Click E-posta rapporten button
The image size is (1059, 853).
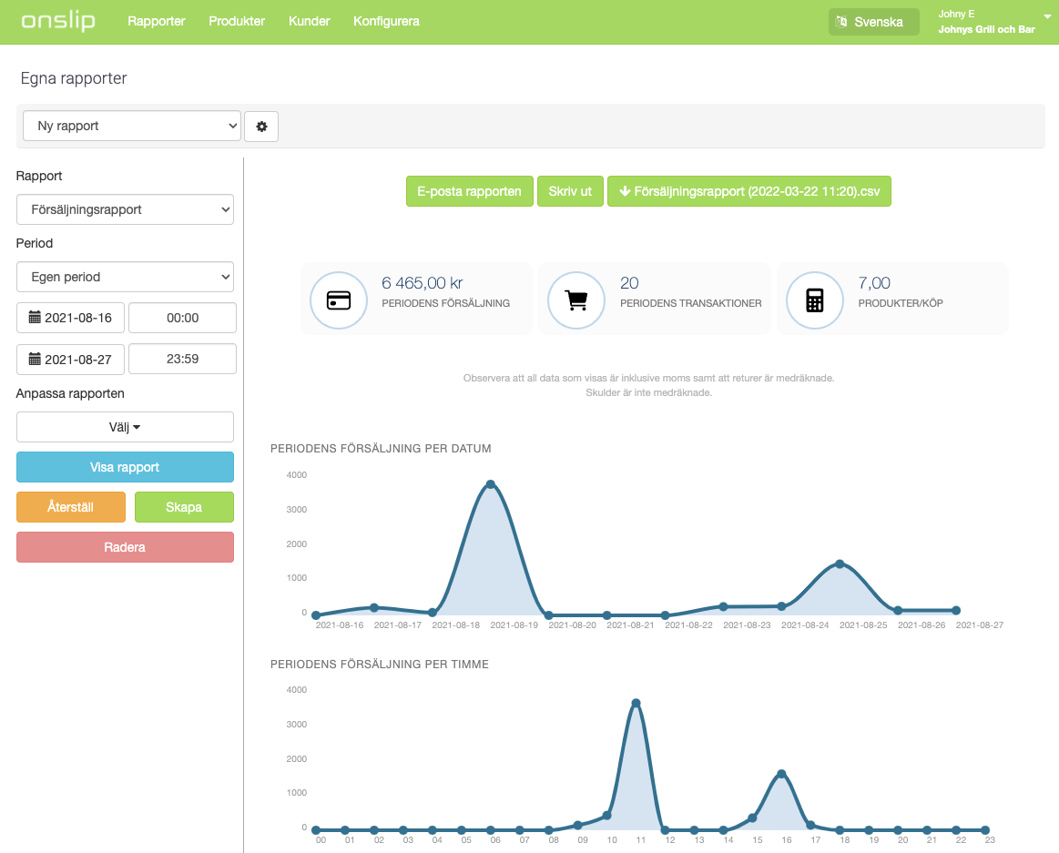469,191
